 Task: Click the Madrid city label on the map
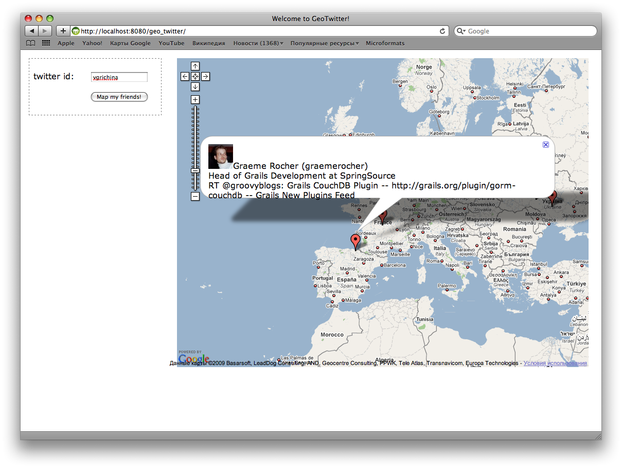pyautogui.click(x=347, y=269)
